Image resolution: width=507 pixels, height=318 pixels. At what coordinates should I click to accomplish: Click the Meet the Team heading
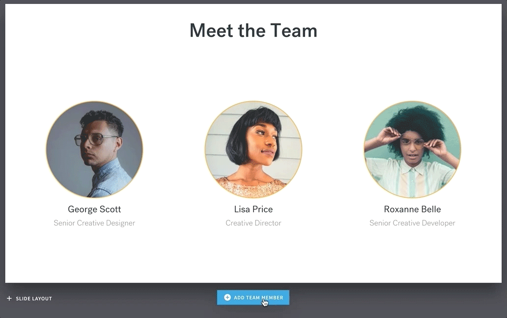point(253,30)
